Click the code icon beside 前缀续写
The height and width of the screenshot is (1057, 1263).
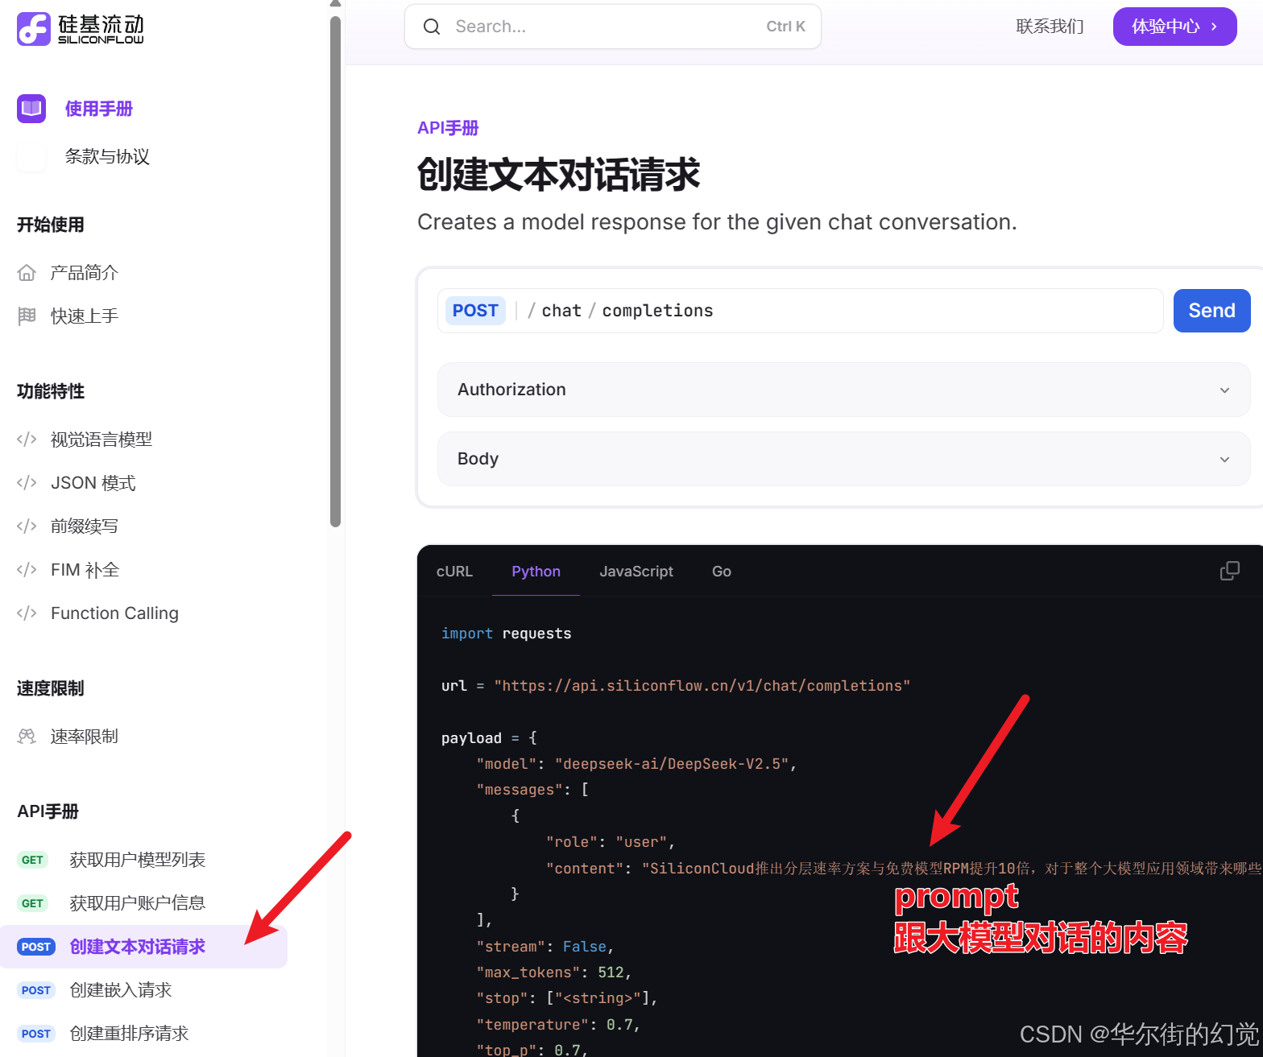tap(27, 526)
